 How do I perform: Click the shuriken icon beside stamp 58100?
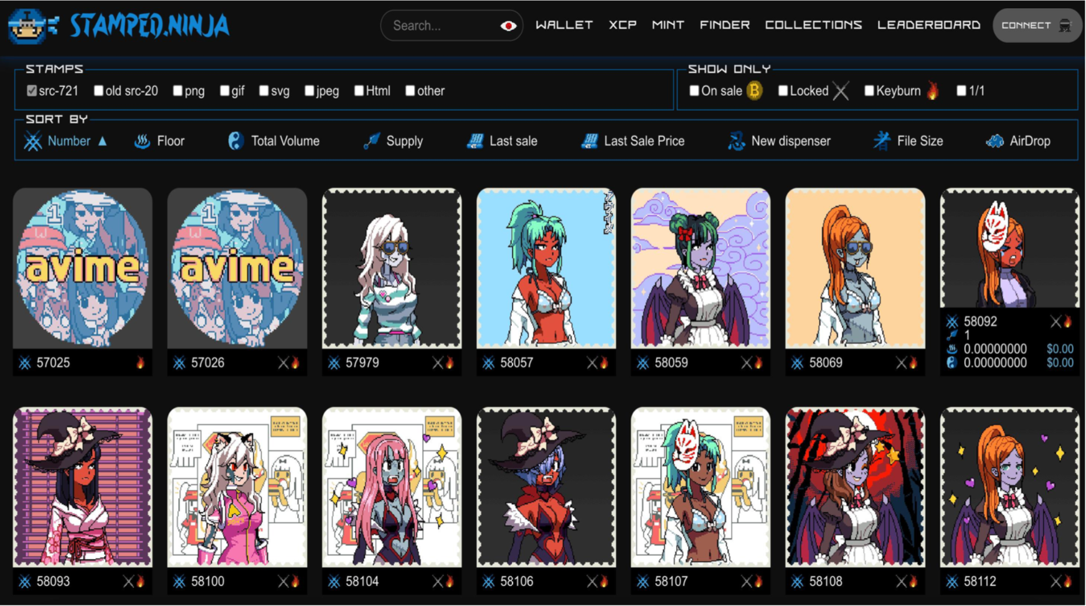[179, 582]
